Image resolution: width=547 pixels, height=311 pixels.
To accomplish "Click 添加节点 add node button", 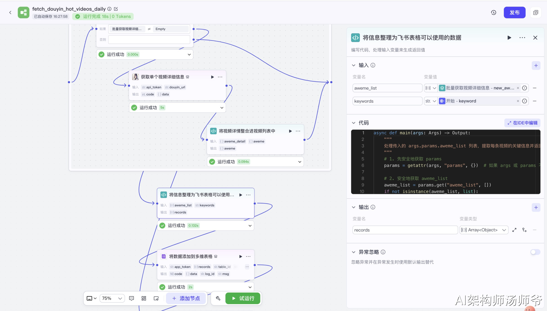I will coord(186,298).
